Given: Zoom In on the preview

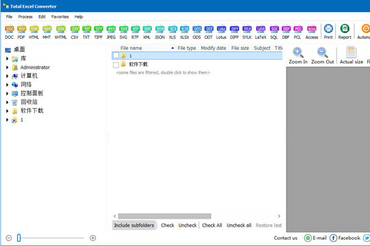Looking at the screenshot, I should 298,55.
